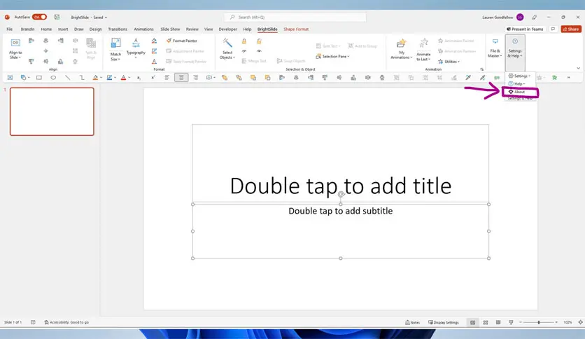The image size is (585, 339).
Task: Click the font color A icon in Format group
Action: 154,61
